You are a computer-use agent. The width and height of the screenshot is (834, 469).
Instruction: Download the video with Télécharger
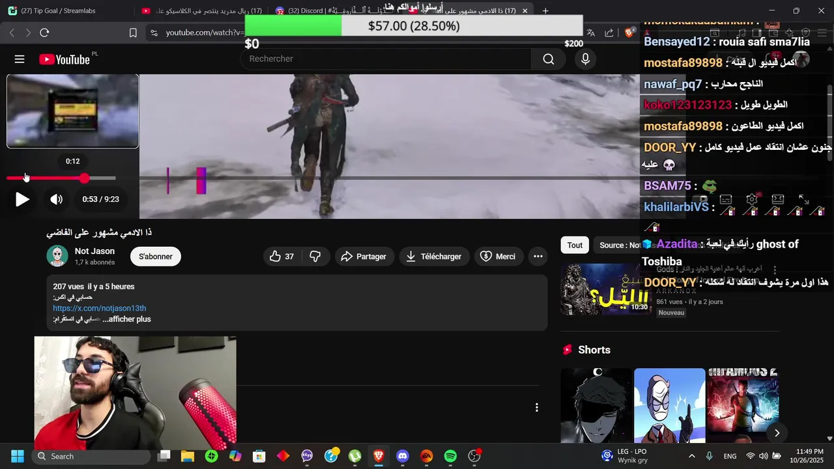click(x=434, y=257)
